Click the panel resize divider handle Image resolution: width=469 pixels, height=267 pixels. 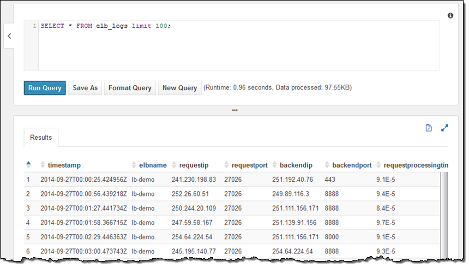234,110
